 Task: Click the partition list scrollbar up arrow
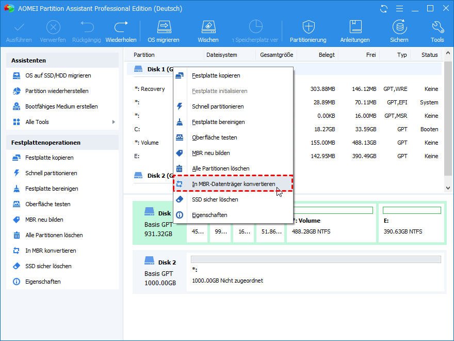448,53
